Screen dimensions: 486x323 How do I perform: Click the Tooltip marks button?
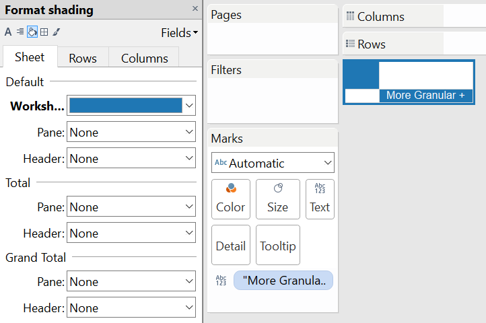[277, 246]
